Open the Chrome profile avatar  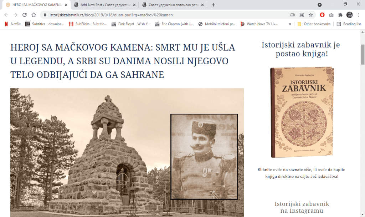350,15
